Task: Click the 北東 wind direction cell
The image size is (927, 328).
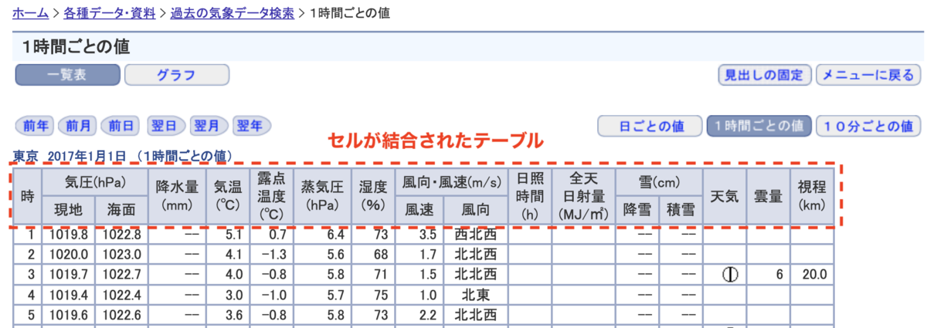Action: [476, 294]
